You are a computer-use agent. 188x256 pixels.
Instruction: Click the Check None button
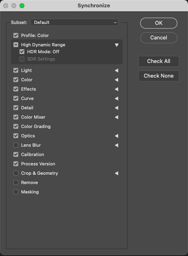click(159, 76)
